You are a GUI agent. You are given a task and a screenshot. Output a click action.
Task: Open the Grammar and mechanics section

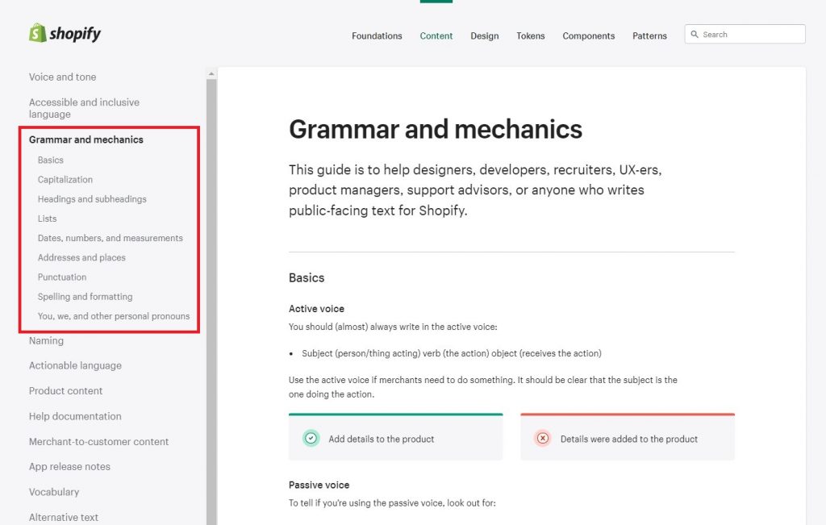tap(86, 139)
